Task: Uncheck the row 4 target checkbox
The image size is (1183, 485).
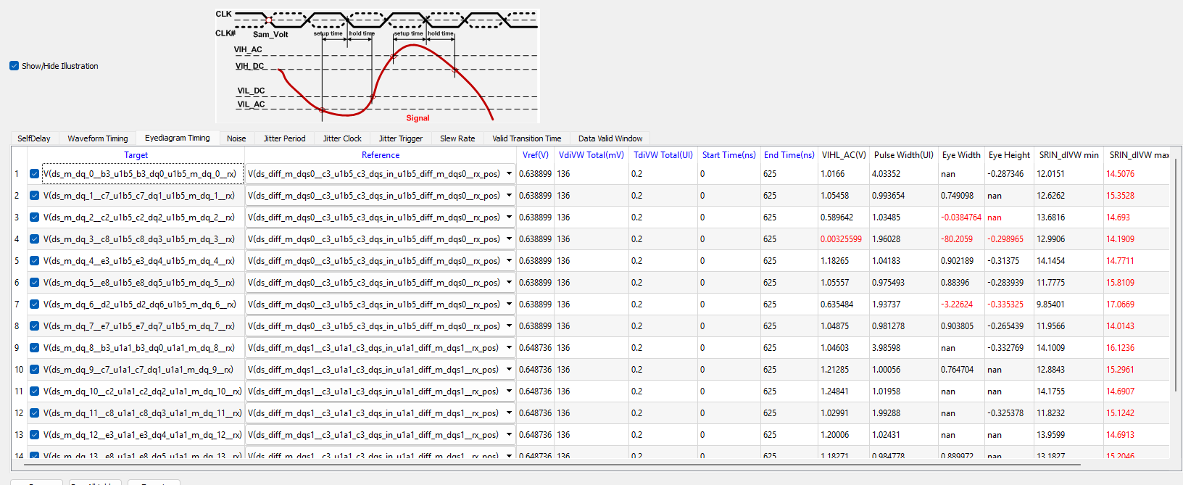Action: (34, 239)
